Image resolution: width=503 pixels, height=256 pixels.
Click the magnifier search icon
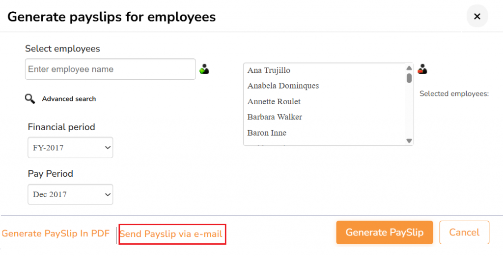tap(30, 99)
